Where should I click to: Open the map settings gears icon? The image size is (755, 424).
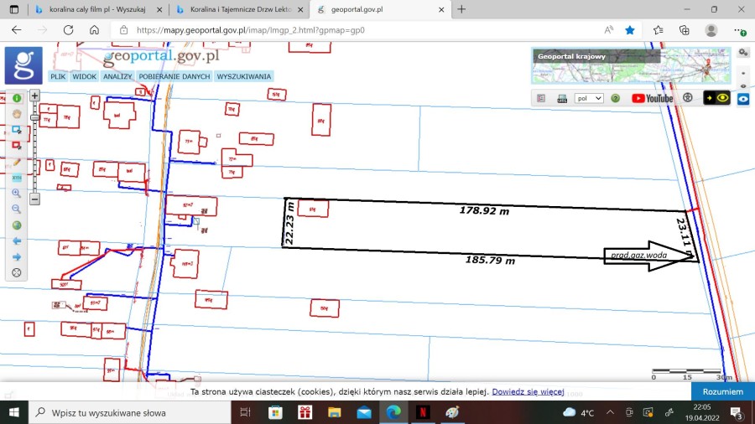click(743, 53)
